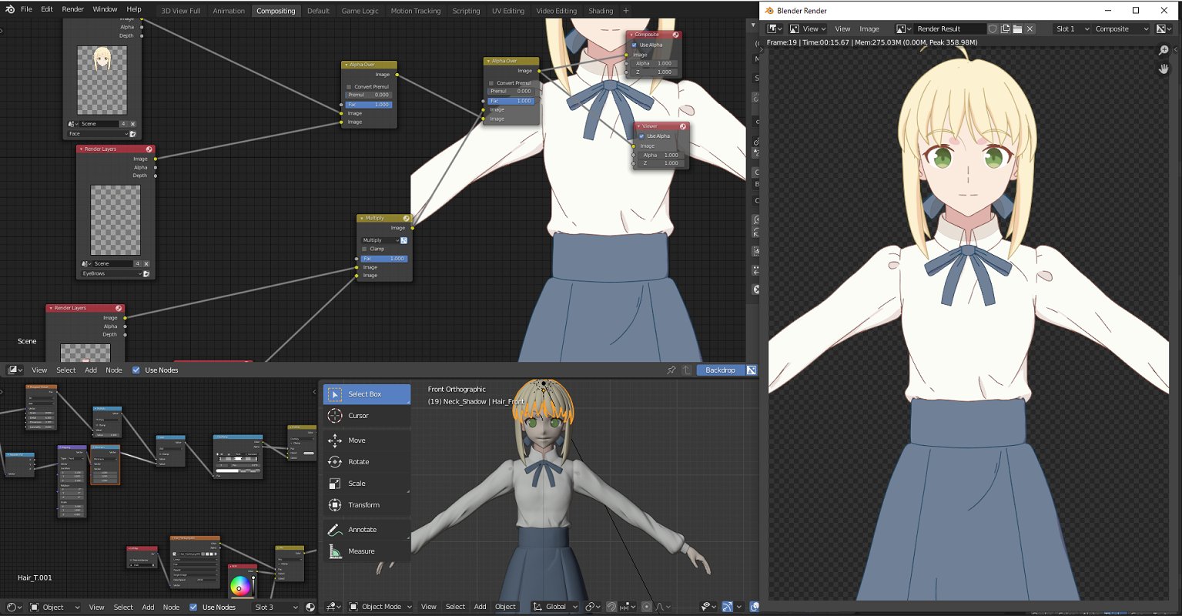
Task: Click the material sphere icon next to Slot 3
Action: pos(310,607)
